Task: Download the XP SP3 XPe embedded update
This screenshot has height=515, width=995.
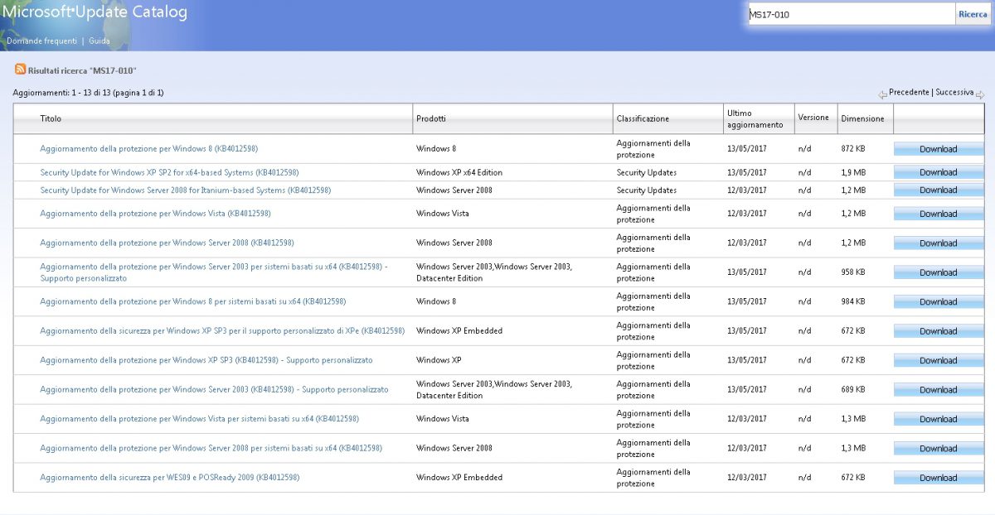Action: [x=939, y=331]
